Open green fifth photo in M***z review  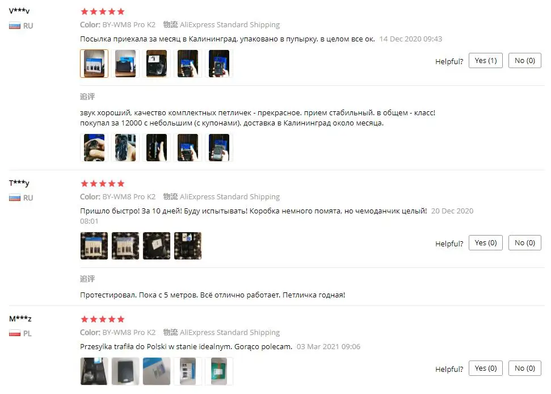pos(219,371)
